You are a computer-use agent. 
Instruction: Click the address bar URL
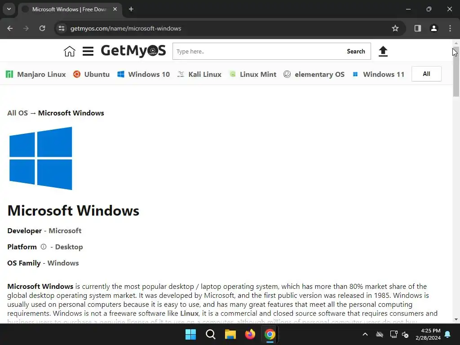pos(126,28)
